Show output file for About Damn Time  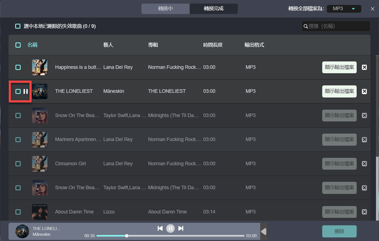339,212
